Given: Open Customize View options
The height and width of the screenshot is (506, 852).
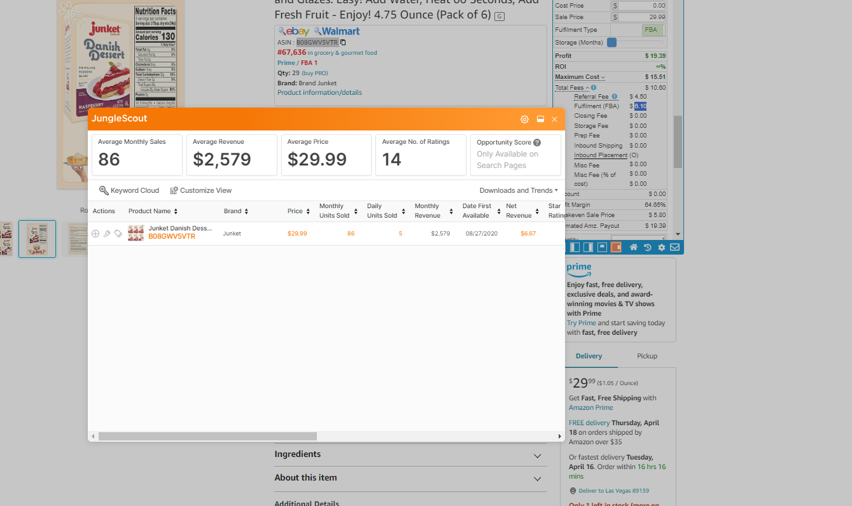Looking at the screenshot, I should [x=201, y=190].
